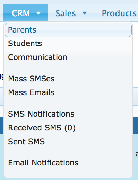
Task: Collapse the CRM menu via its arrow
Action: pyautogui.click(x=38, y=13)
